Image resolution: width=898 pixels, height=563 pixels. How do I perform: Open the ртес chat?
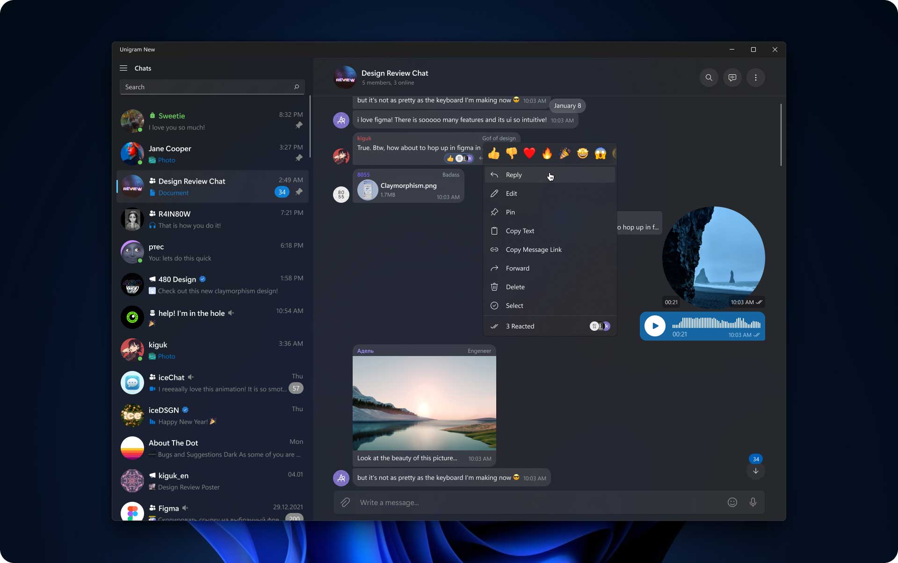pyautogui.click(x=212, y=252)
